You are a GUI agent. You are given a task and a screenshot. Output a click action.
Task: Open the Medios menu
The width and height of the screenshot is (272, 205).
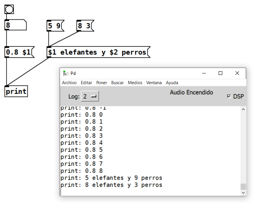[135, 83]
